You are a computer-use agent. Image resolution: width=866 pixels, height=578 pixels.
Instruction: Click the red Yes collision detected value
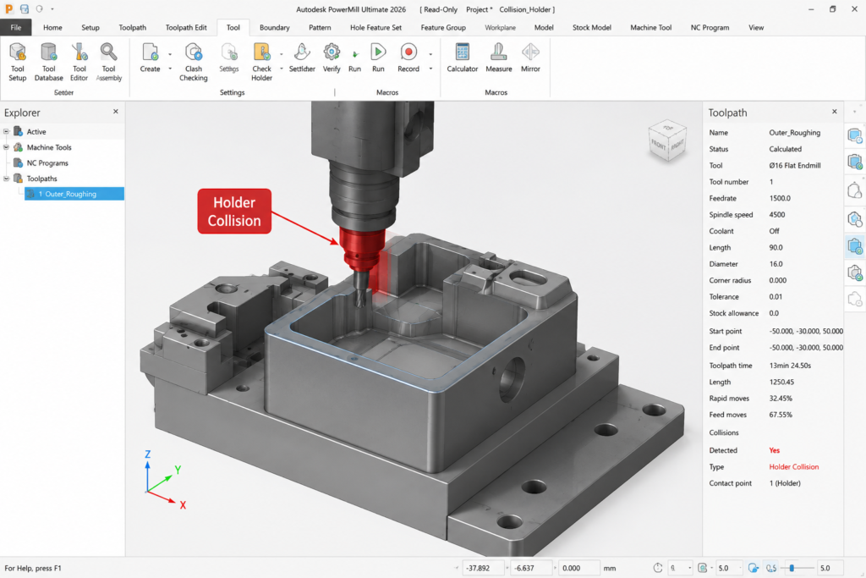[775, 450]
